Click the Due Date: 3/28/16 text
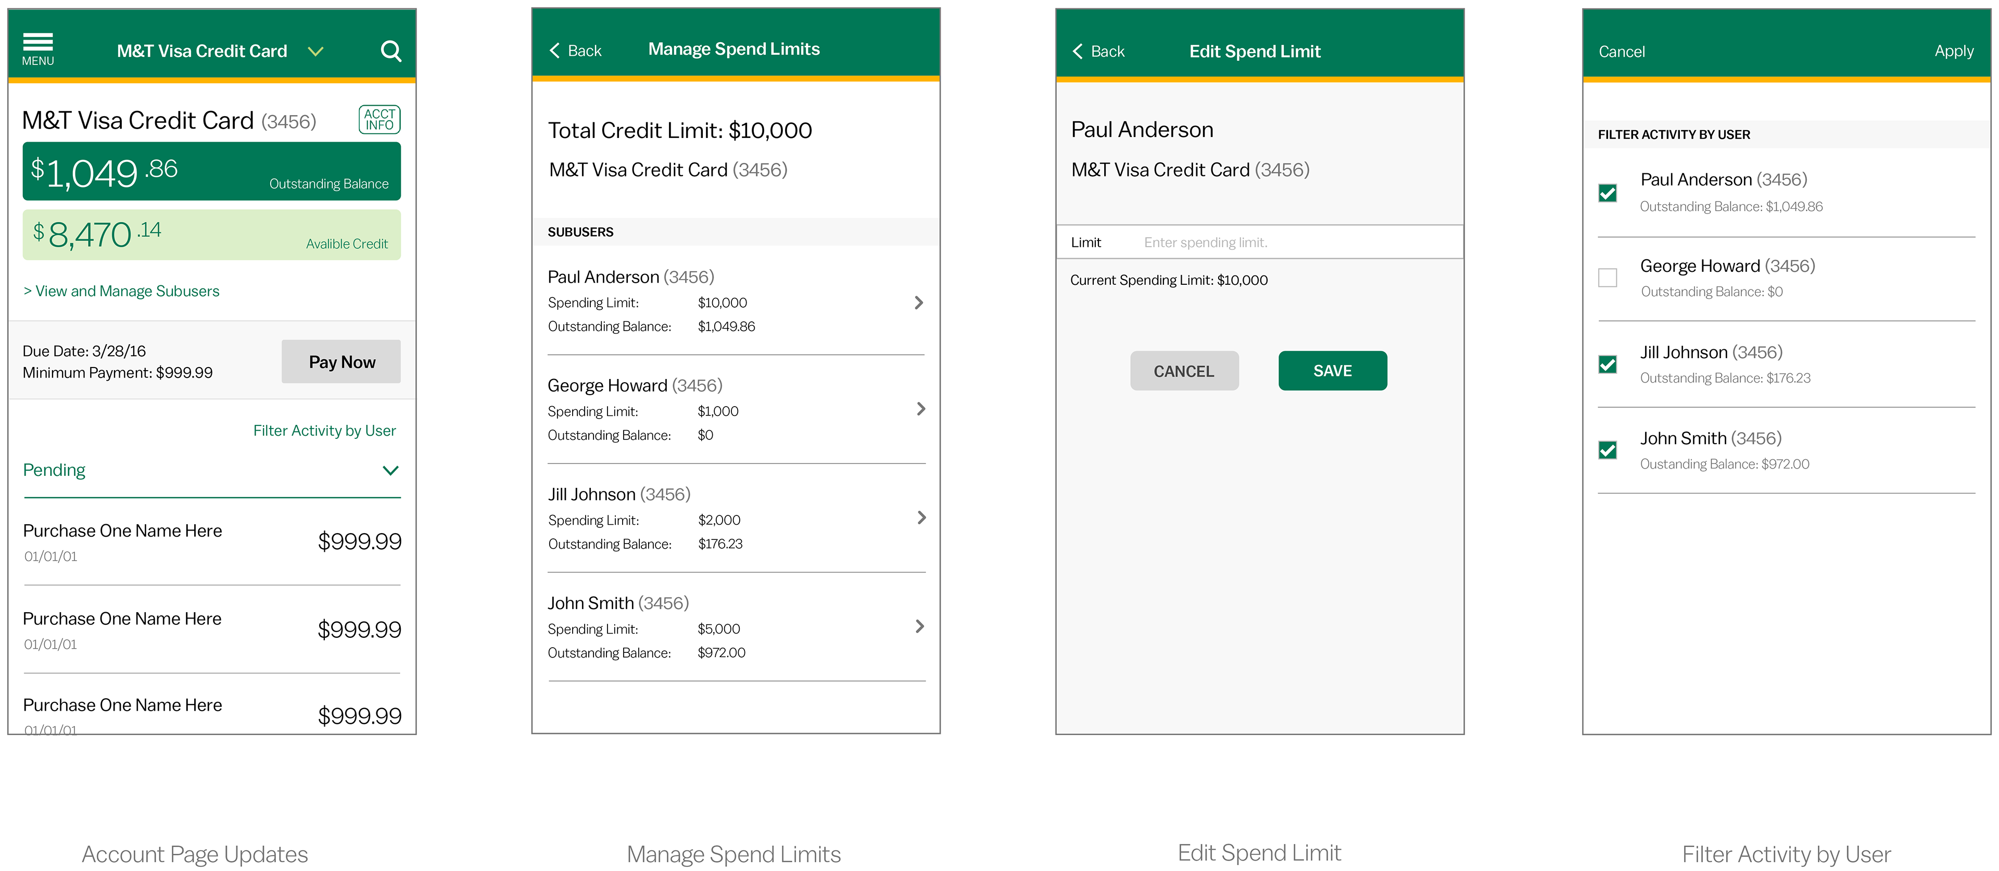The image size is (1999, 871). [x=84, y=351]
